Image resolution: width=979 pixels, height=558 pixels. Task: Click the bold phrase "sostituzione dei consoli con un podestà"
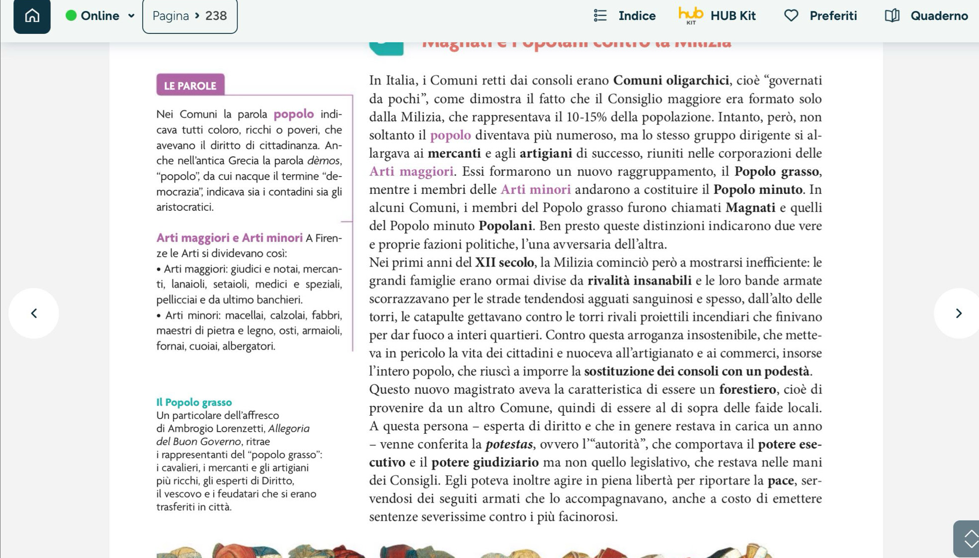click(x=697, y=372)
